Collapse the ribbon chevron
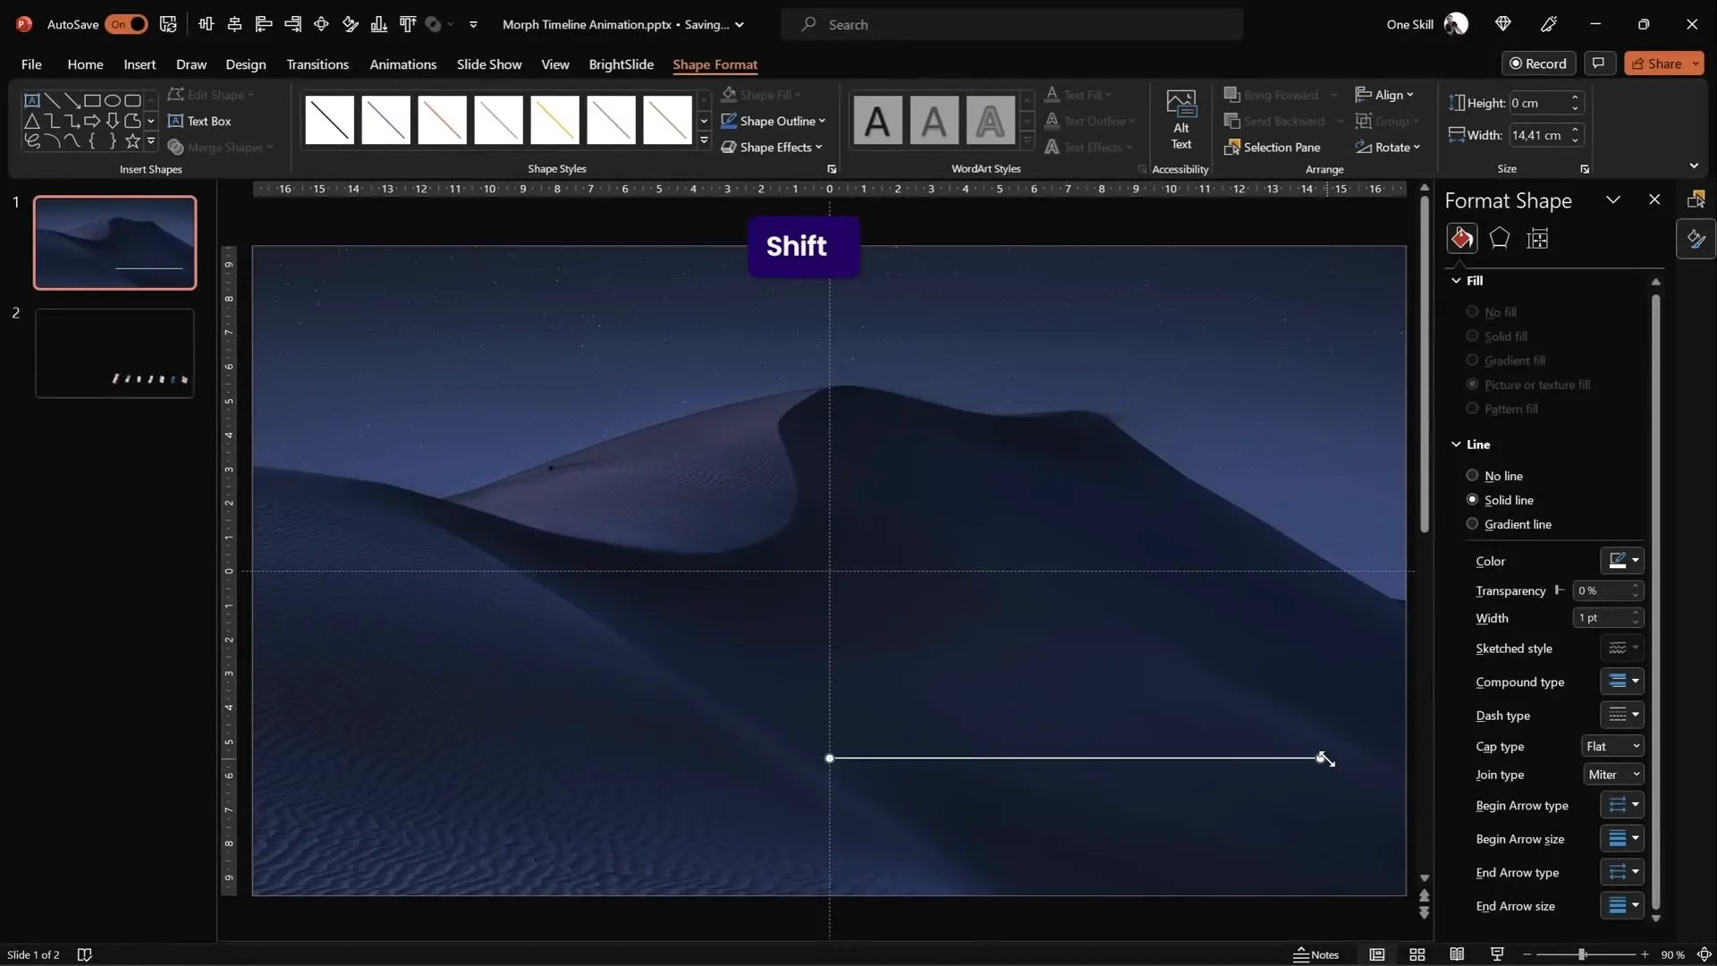Image resolution: width=1717 pixels, height=966 pixels. pyautogui.click(x=1694, y=166)
